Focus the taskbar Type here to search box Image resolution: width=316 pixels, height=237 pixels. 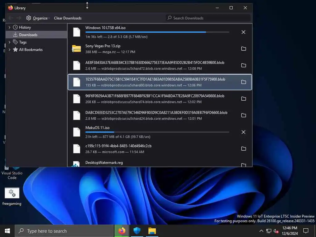64,231
